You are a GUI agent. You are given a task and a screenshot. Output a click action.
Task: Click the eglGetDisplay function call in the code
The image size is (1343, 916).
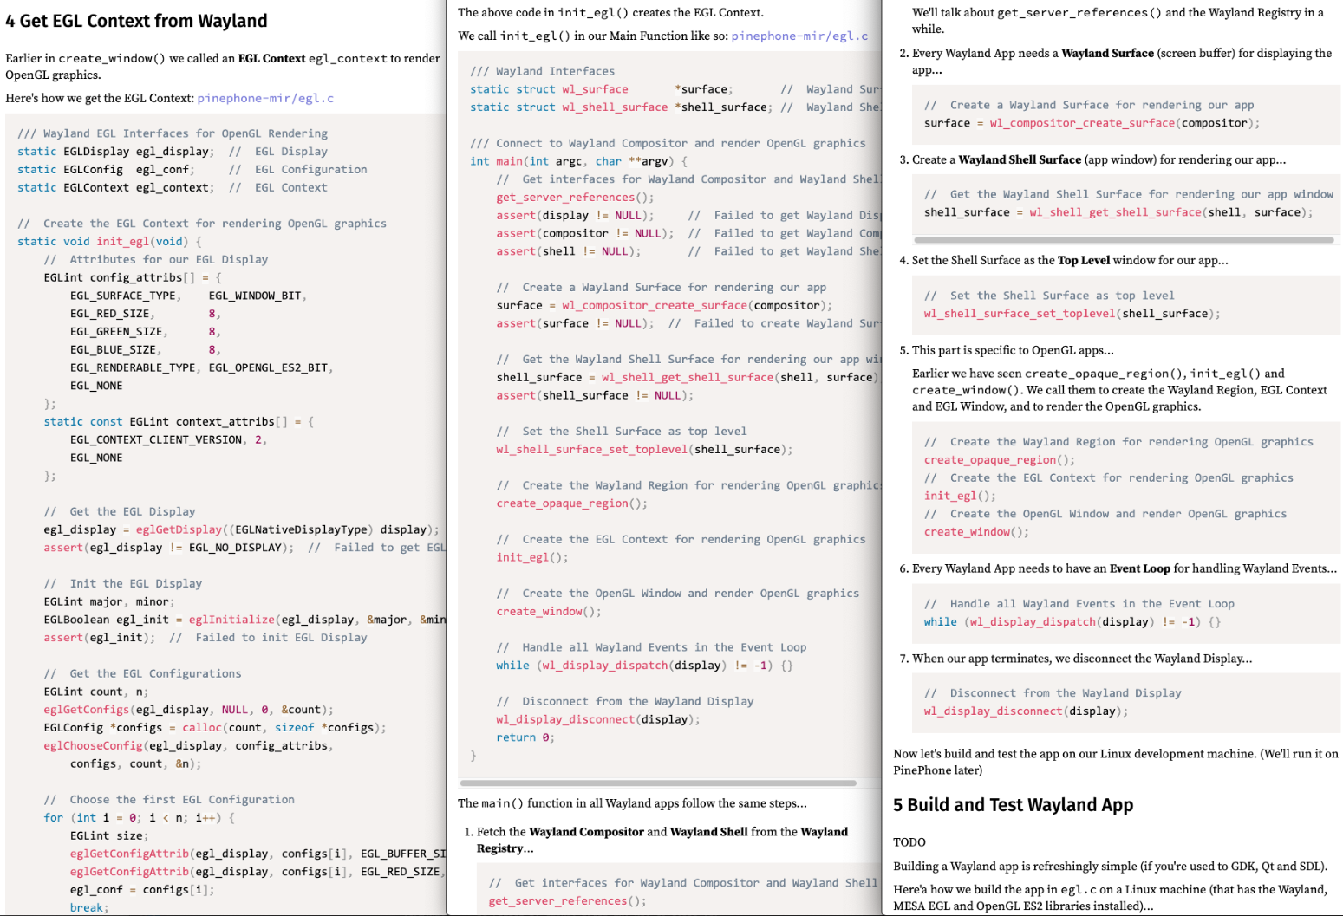(179, 529)
